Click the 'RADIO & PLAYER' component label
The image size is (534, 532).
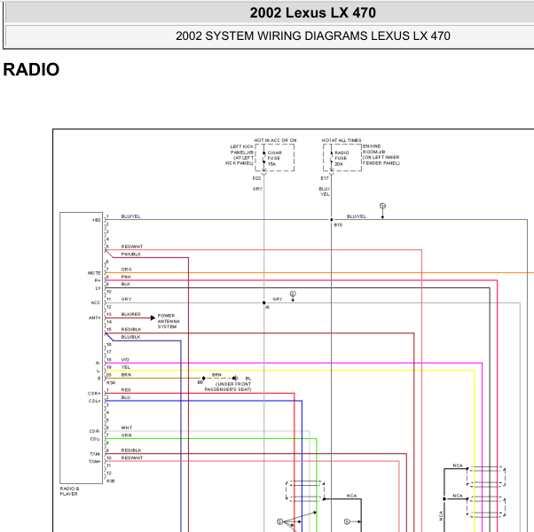click(x=69, y=491)
